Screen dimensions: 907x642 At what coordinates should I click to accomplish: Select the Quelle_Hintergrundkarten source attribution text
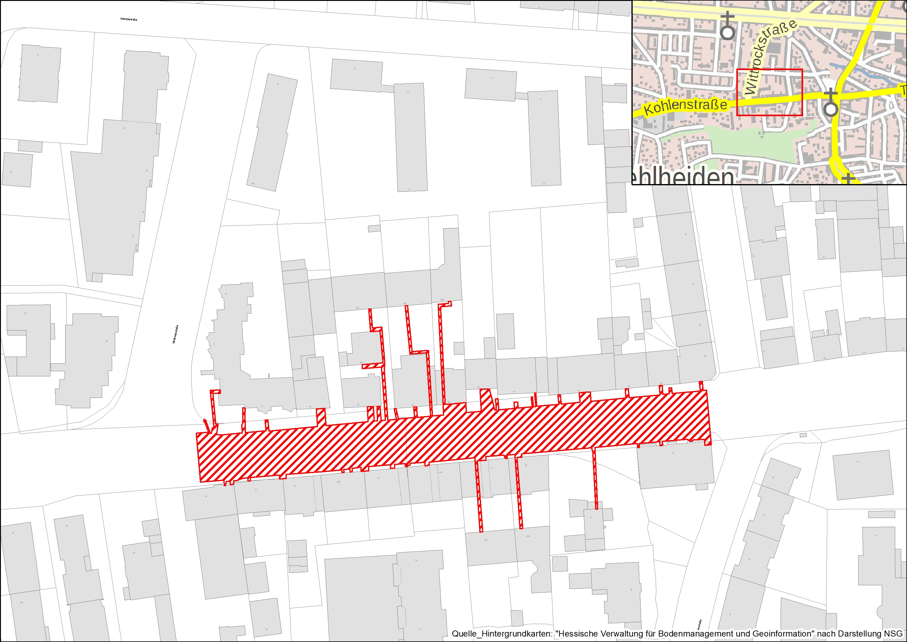(677, 633)
